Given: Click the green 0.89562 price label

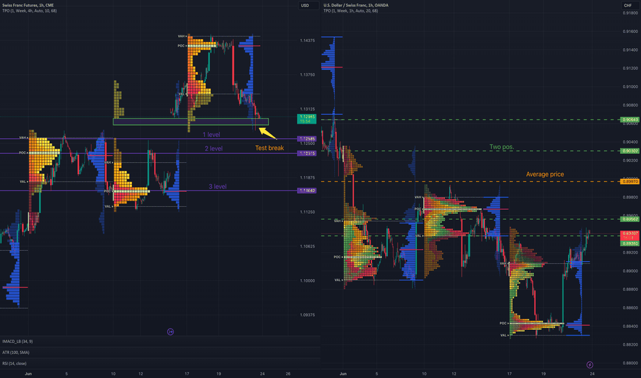Looking at the screenshot, I should [x=629, y=219].
